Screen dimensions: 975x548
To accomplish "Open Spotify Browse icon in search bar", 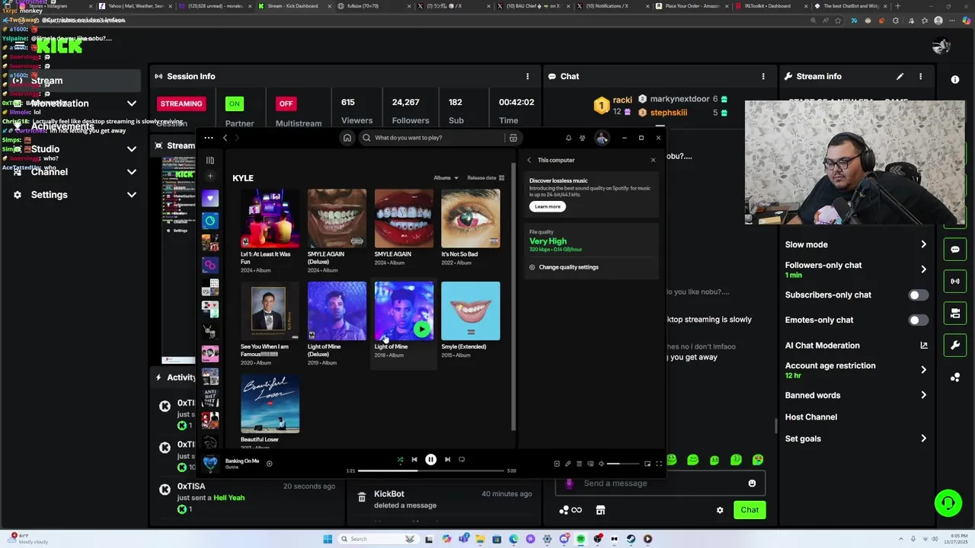I will pos(513,138).
